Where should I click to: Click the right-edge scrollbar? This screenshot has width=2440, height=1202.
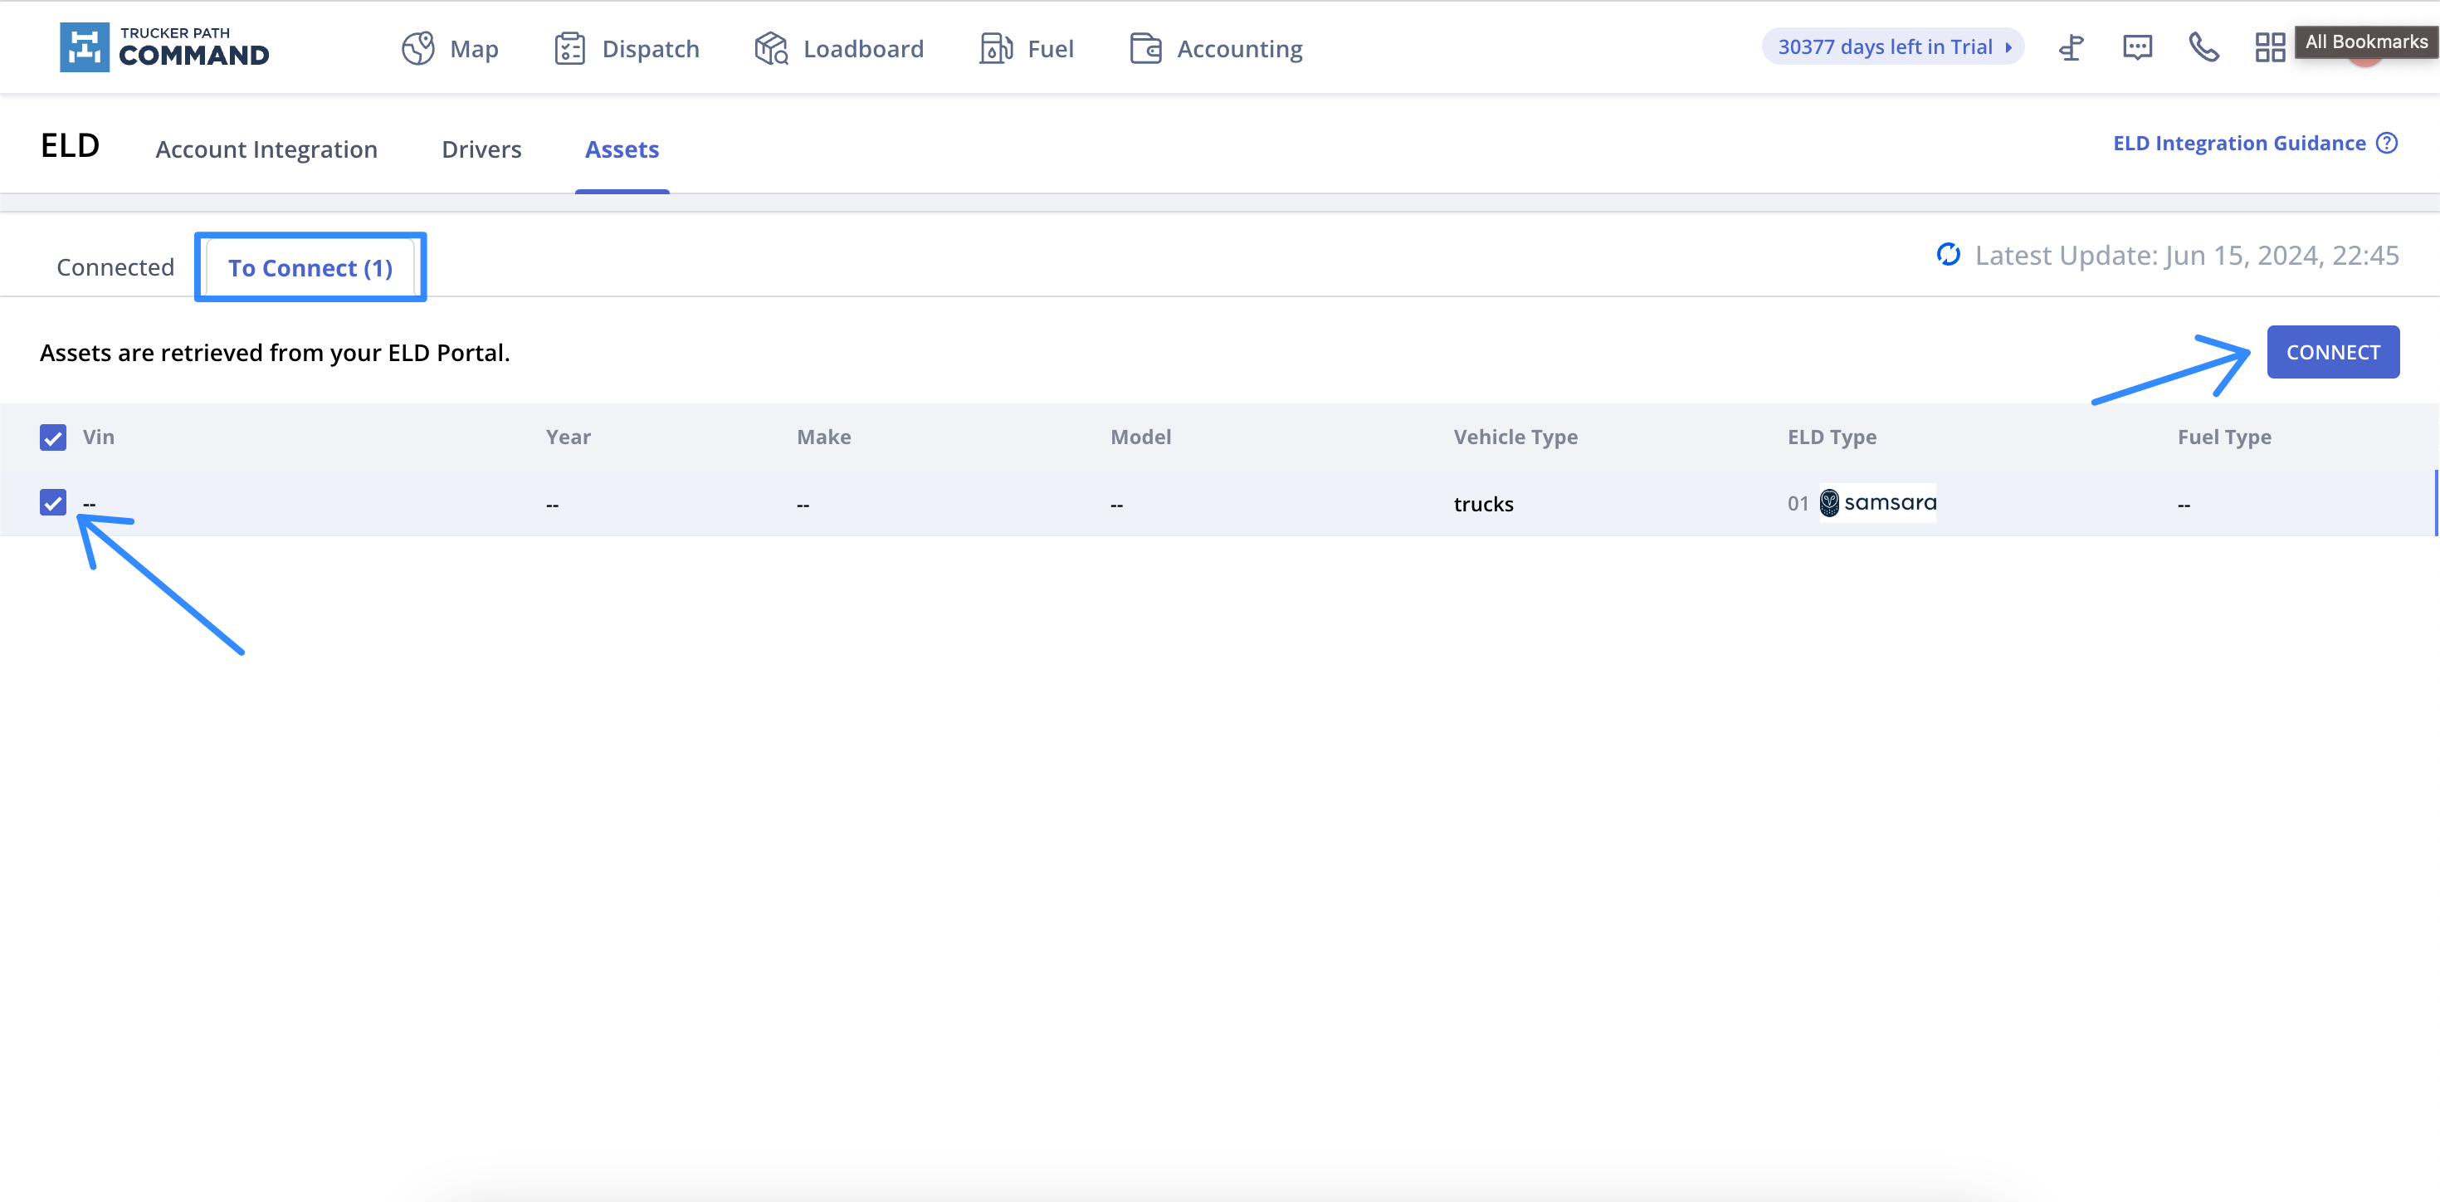coord(2436,502)
